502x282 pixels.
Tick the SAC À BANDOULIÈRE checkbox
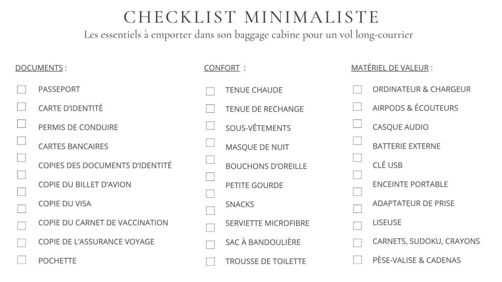[210, 244]
